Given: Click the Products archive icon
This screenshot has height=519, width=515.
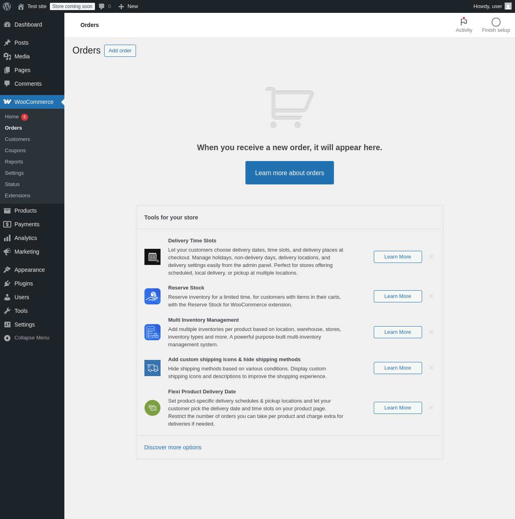Looking at the screenshot, I should 7,211.
